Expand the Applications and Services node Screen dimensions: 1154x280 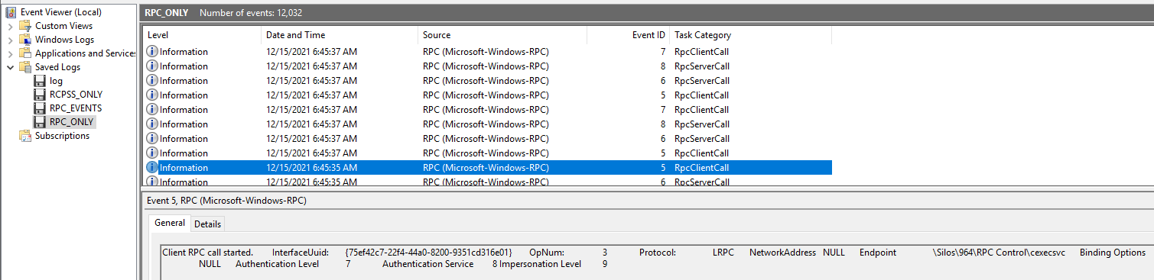coord(10,53)
